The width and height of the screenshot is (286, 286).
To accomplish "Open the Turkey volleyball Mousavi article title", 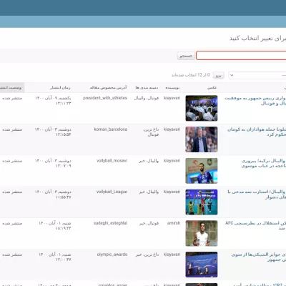I will click(x=264, y=163).
